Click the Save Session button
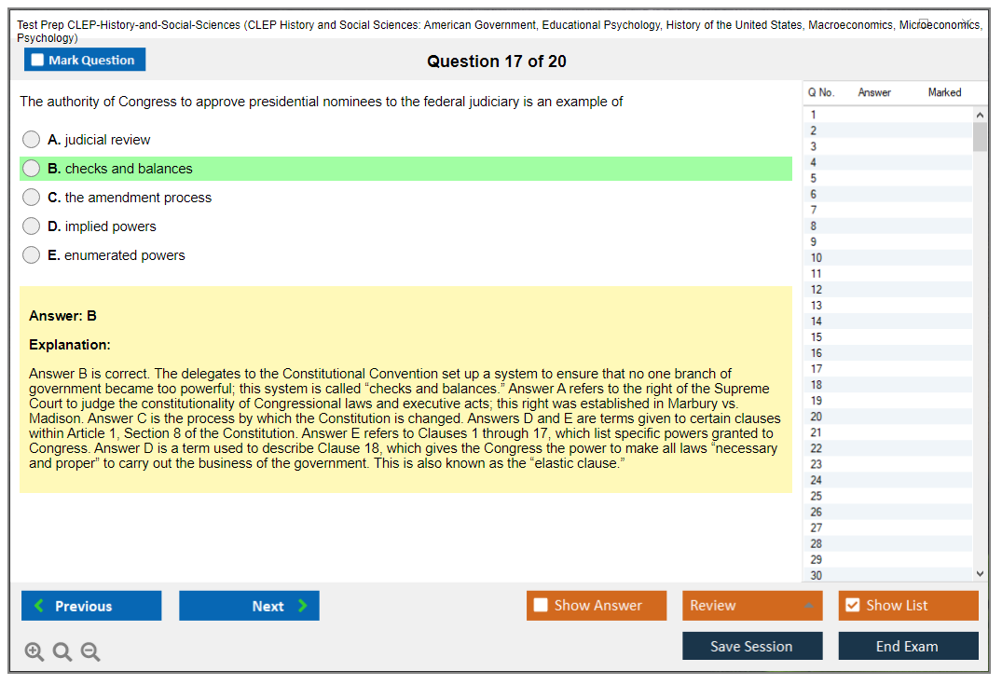Screen dimensions: 1002x685 (751, 646)
